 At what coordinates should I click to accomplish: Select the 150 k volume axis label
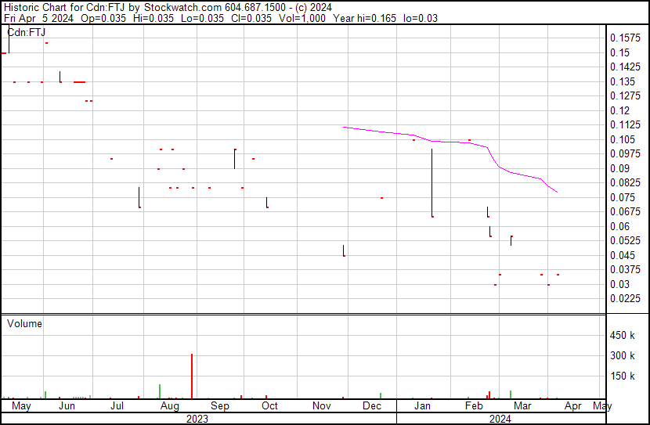coord(623,376)
